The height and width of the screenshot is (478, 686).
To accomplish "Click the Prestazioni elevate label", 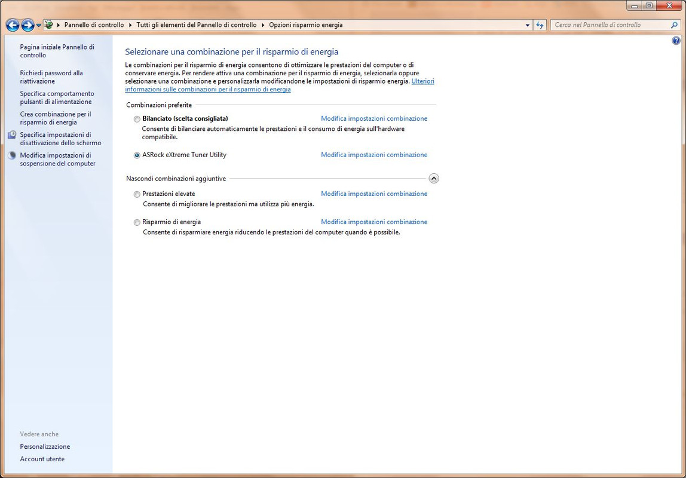I will tap(169, 194).
